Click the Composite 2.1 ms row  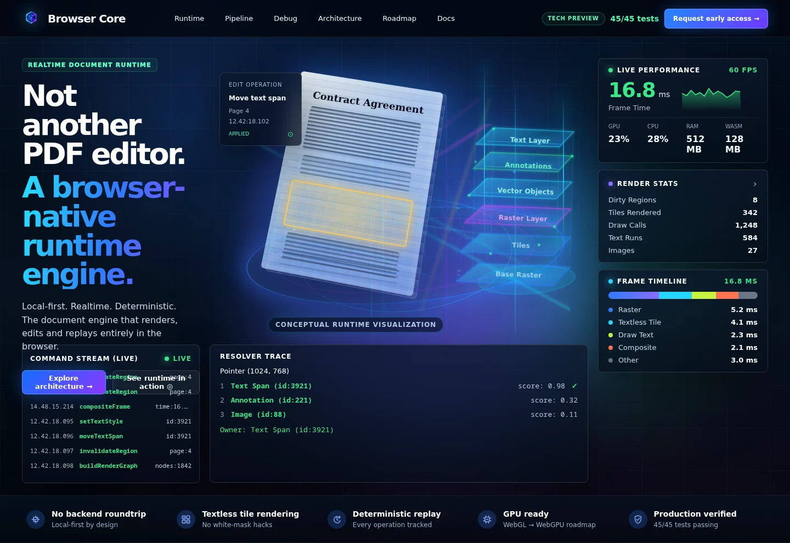point(683,348)
